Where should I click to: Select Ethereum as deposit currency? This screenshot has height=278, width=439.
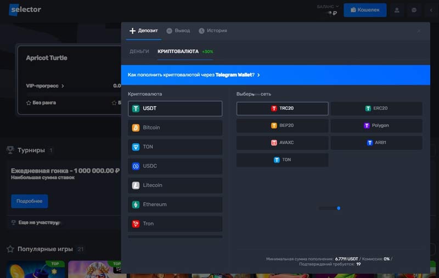tap(175, 205)
